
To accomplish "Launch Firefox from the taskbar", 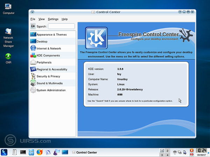I will (x=40, y=152).
